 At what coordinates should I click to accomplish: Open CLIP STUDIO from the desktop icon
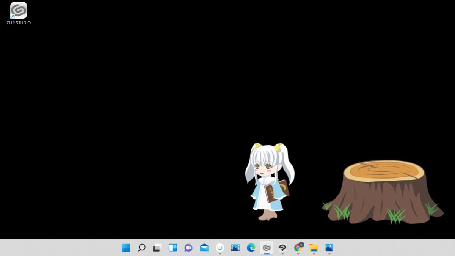coord(18,11)
